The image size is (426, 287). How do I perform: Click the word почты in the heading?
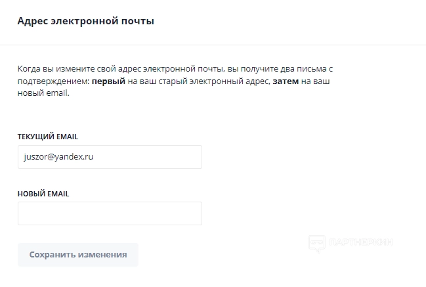138,21
